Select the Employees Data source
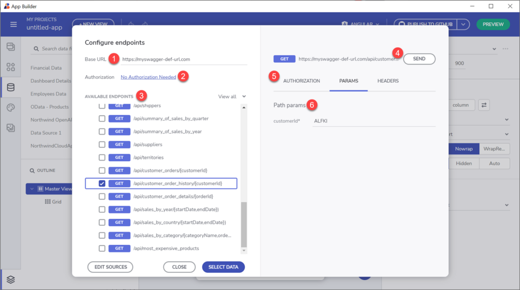This screenshot has height=290, width=520. (x=48, y=94)
